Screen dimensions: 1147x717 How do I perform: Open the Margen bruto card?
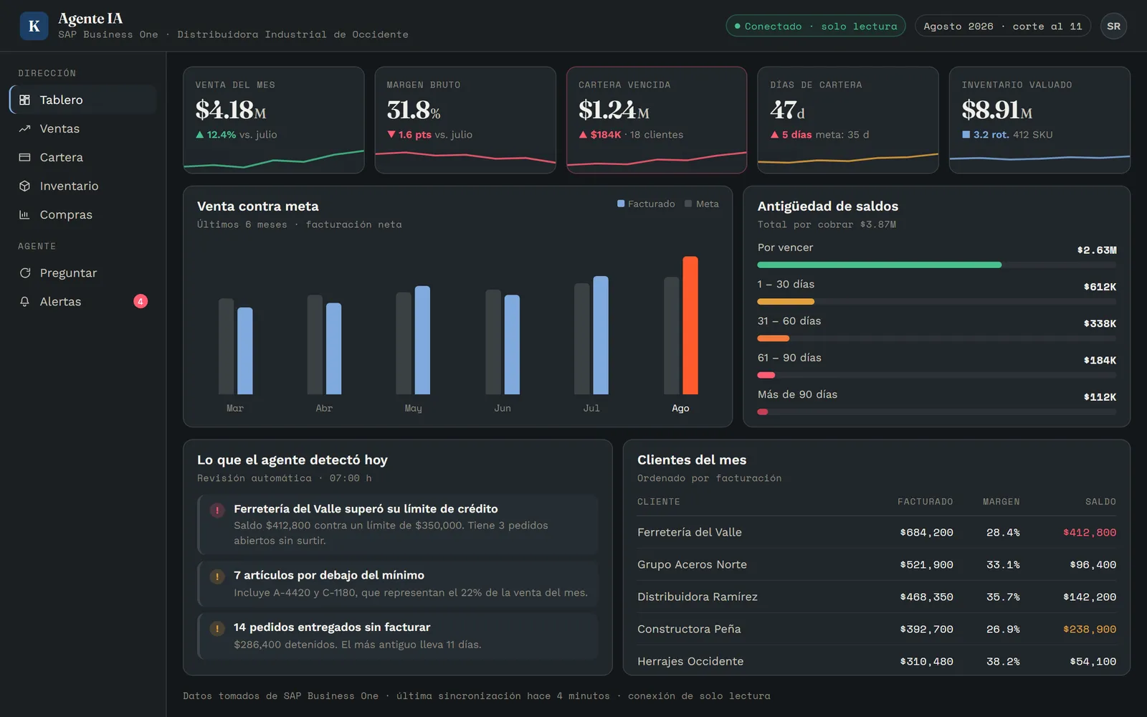tap(465, 120)
